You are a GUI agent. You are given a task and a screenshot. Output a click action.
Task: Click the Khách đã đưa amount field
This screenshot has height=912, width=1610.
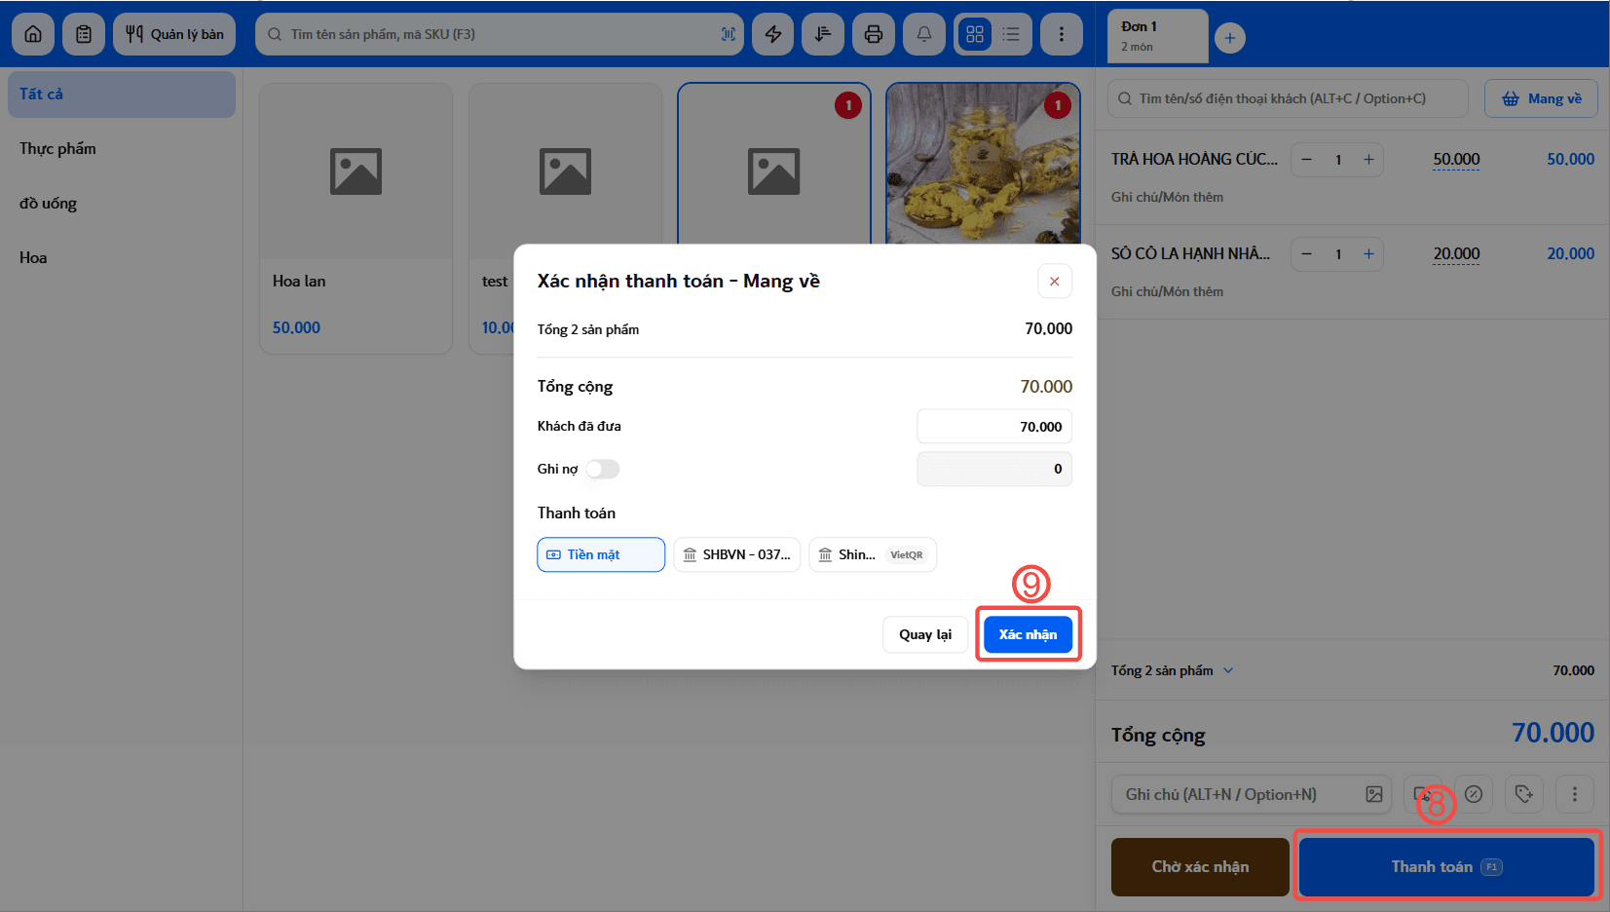pos(994,427)
